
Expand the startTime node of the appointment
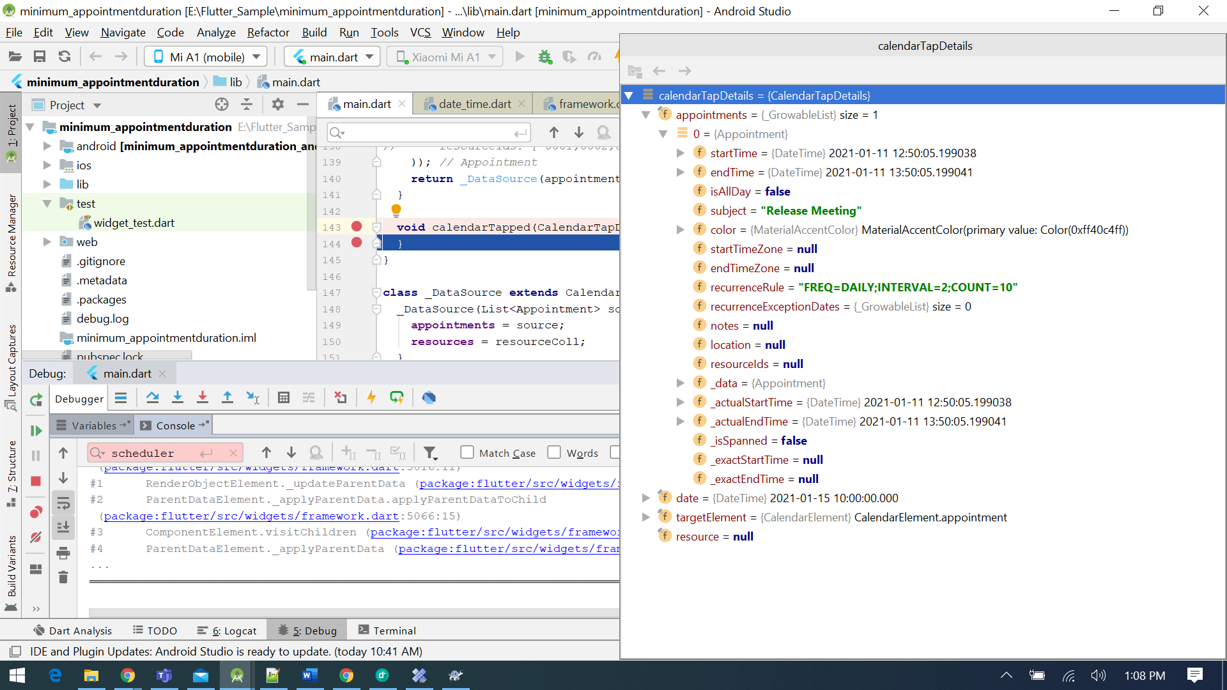pos(681,153)
